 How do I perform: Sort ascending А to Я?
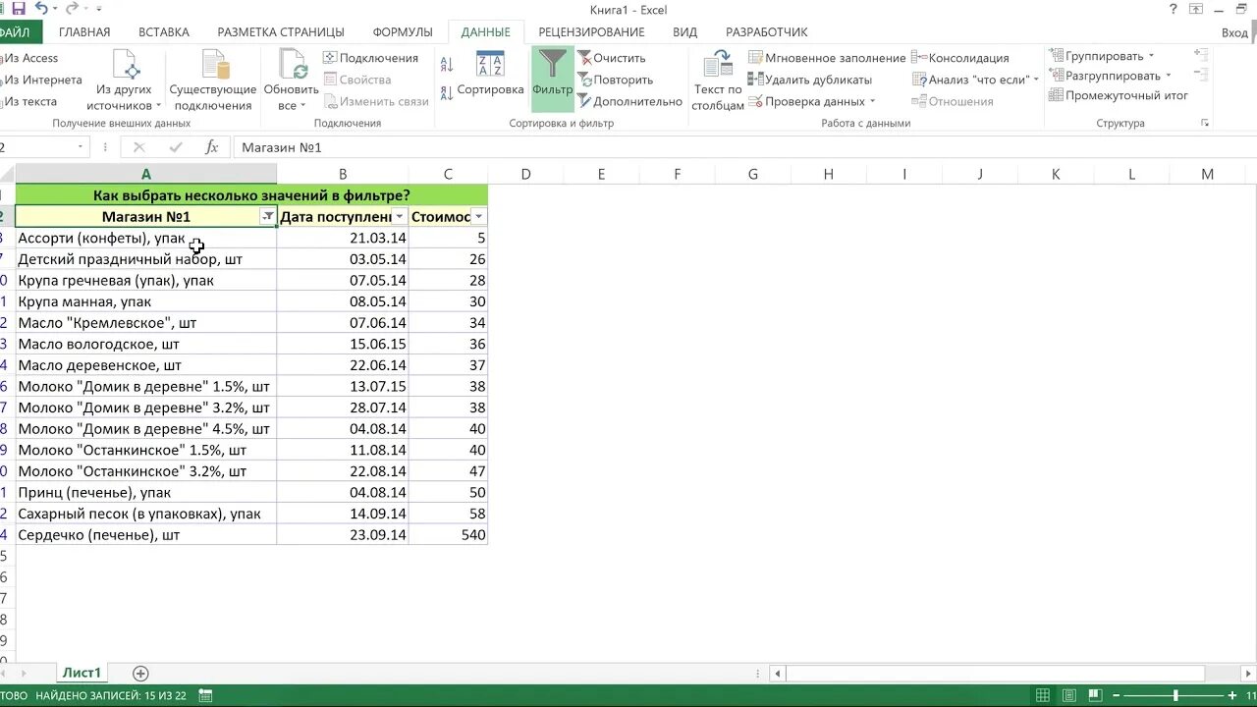(x=447, y=65)
